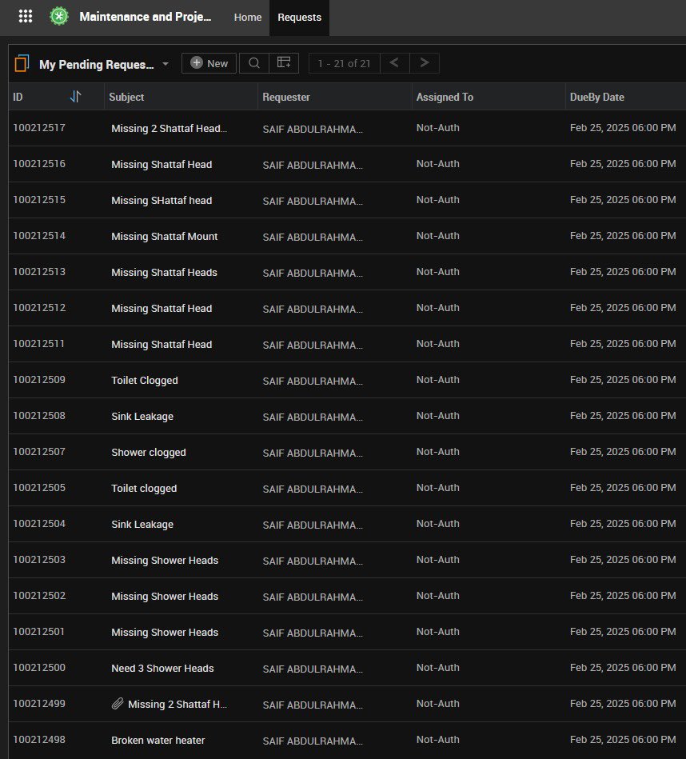The image size is (686, 759).
Task: Select request ID 100212502
Action: [x=39, y=595]
